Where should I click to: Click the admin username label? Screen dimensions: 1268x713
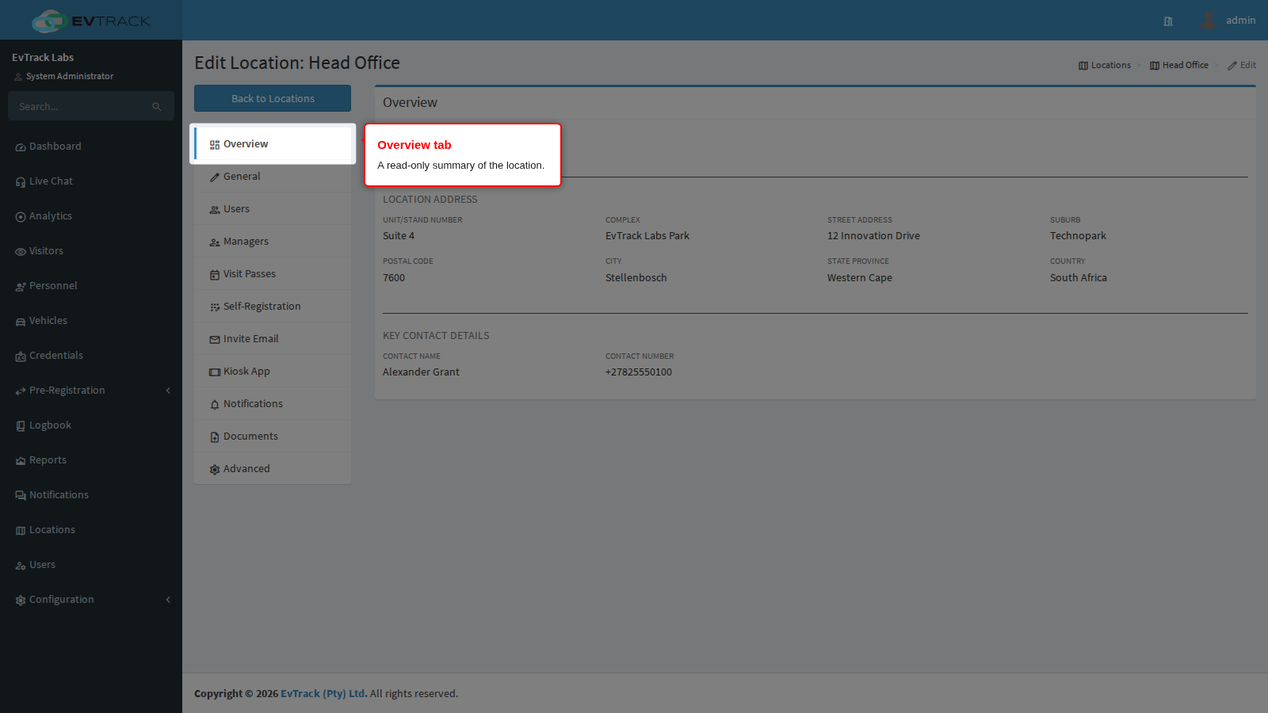(x=1240, y=21)
